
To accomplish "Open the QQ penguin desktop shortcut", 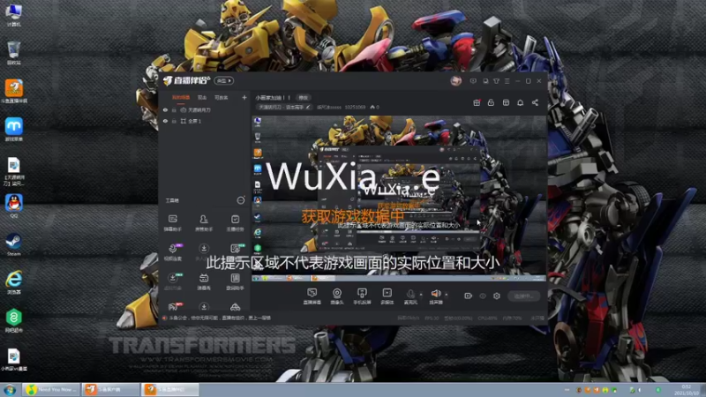I will pyautogui.click(x=13, y=206).
